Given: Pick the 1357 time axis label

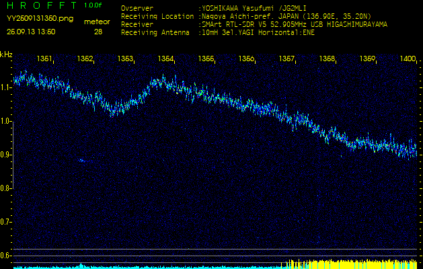Looking at the screenshot, I should (287, 59).
